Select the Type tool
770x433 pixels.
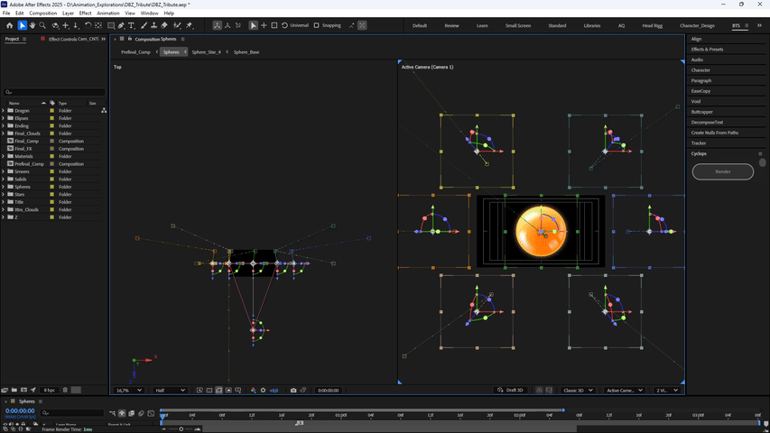(132, 25)
